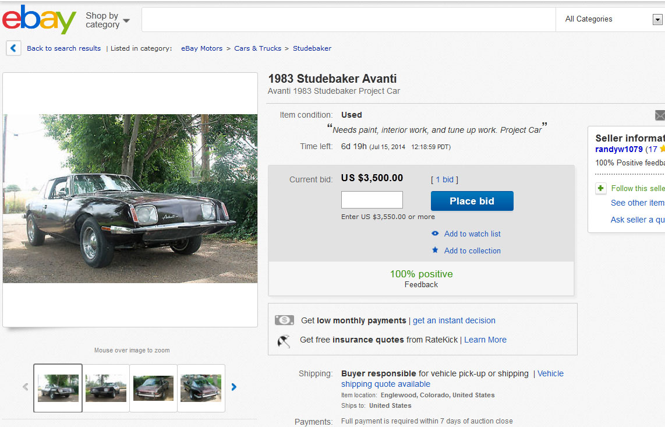
Task: Click the envelope email icon
Action: [x=660, y=115]
